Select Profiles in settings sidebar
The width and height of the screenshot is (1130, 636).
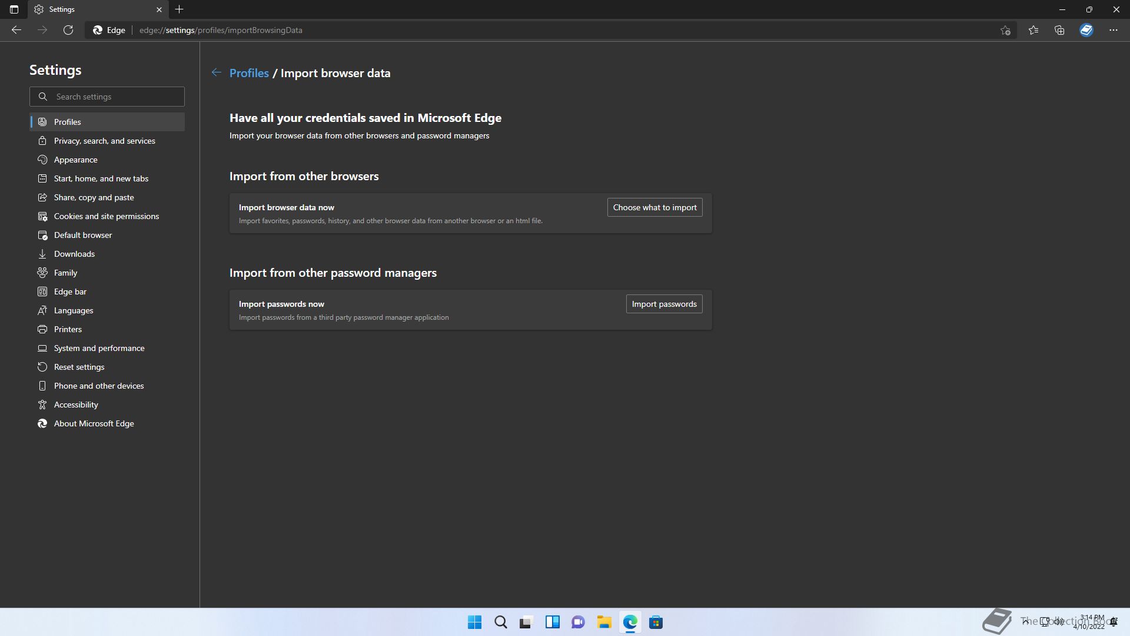point(107,122)
